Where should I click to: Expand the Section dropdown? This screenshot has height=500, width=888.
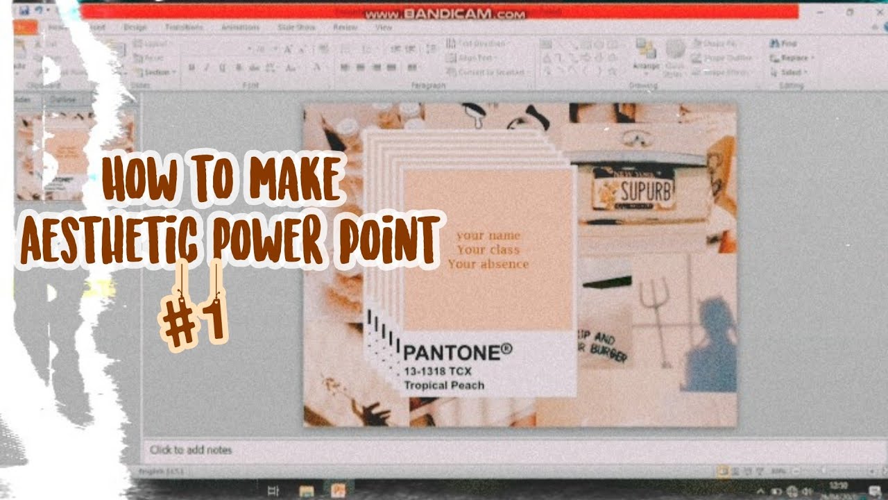(x=155, y=72)
